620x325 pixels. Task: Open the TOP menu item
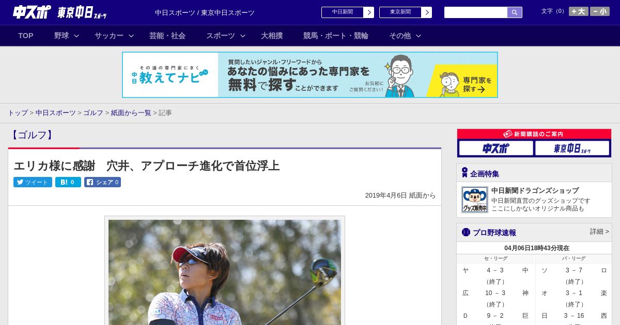coord(26,36)
